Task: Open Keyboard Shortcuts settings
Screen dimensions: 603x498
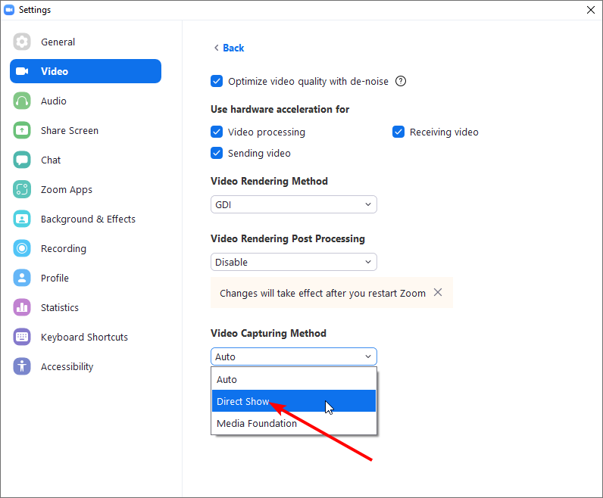Action: click(86, 337)
